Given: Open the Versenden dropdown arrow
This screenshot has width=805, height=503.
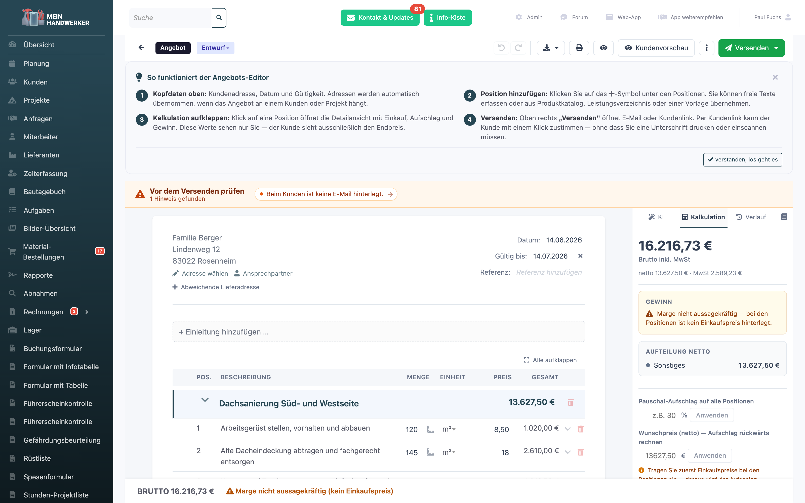Looking at the screenshot, I should pyautogui.click(x=776, y=48).
